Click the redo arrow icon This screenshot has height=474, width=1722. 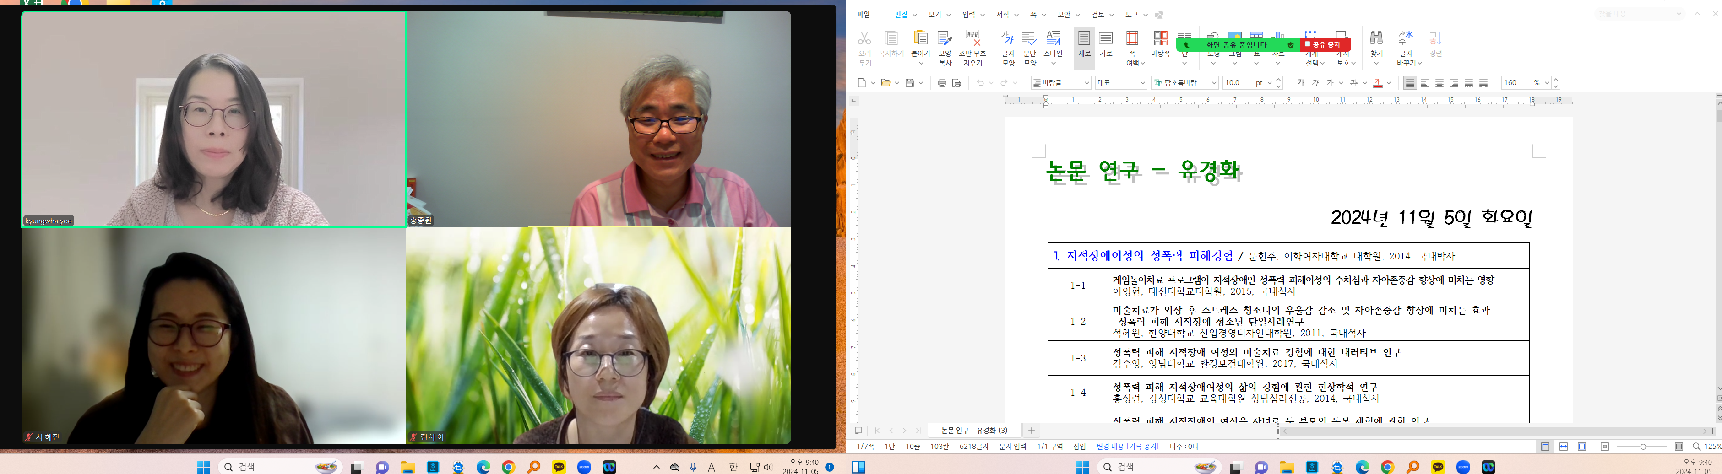pyautogui.click(x=1004, y=83)
